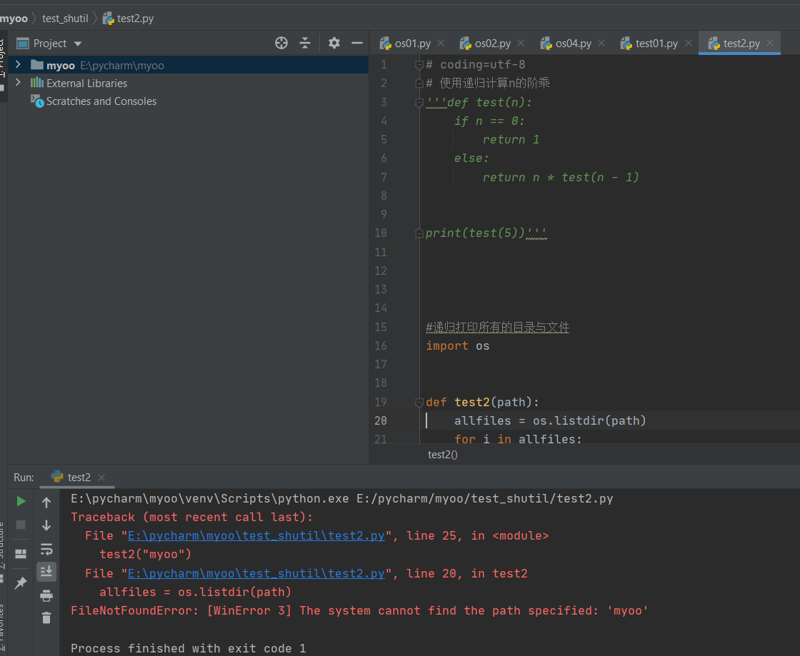The image size is (800, 656).
Task: Select the External Libraries row
Action: [188, 83]
